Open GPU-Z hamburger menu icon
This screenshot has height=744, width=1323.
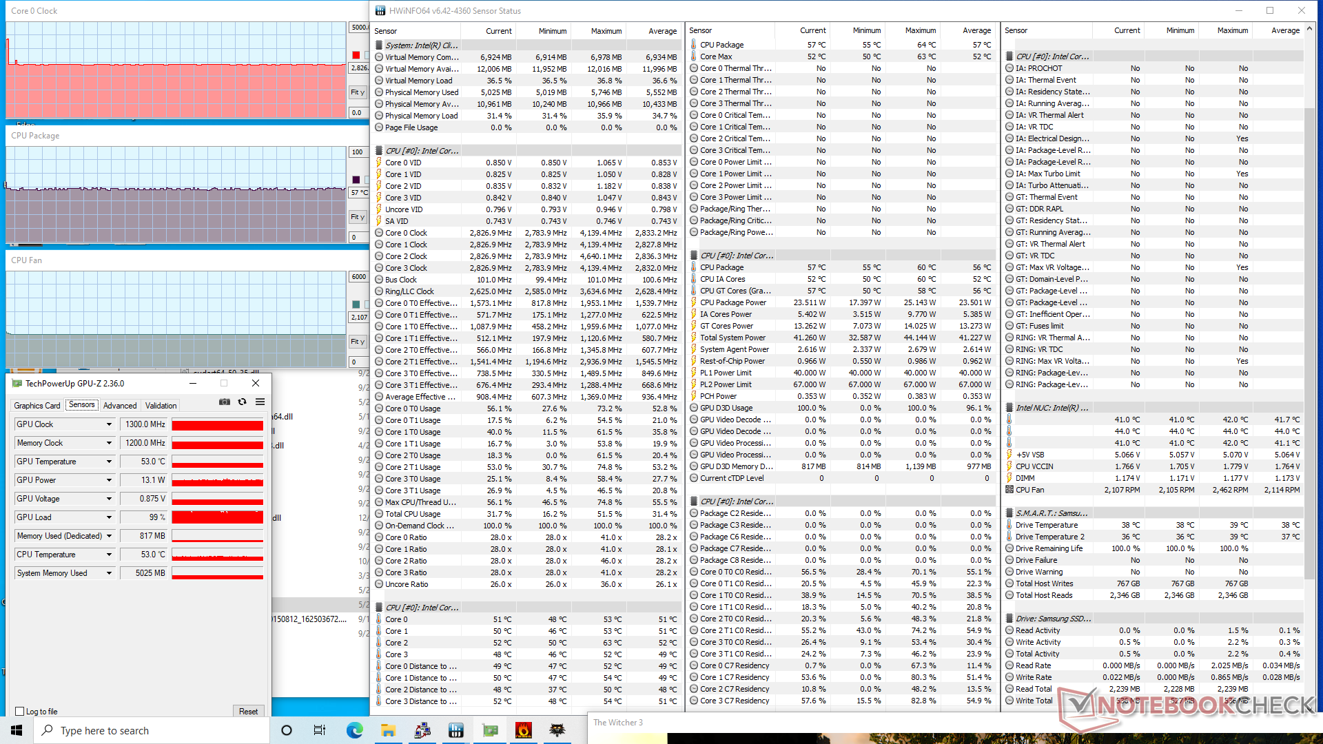(260, 402)
